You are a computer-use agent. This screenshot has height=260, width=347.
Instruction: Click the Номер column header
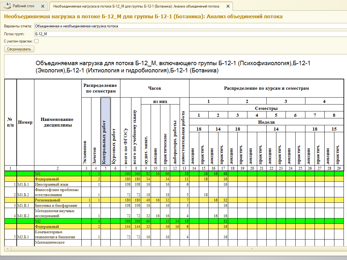coord(25,122)
